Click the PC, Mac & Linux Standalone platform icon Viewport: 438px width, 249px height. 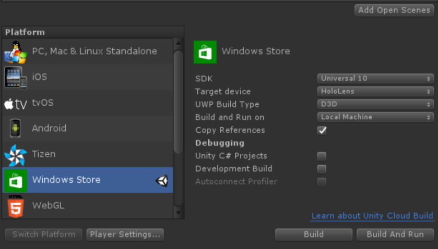pyautogui.click(x=16, y=52)
